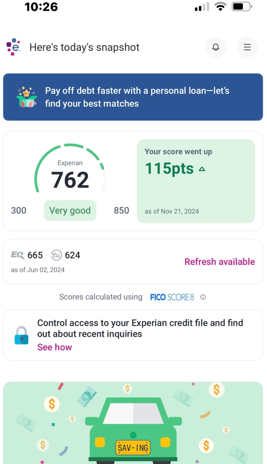The width and height of the screenshot is (267, 464).
Task: Tap the green score increase arrow
Action: pyautogui.click(x=202, y=169)
